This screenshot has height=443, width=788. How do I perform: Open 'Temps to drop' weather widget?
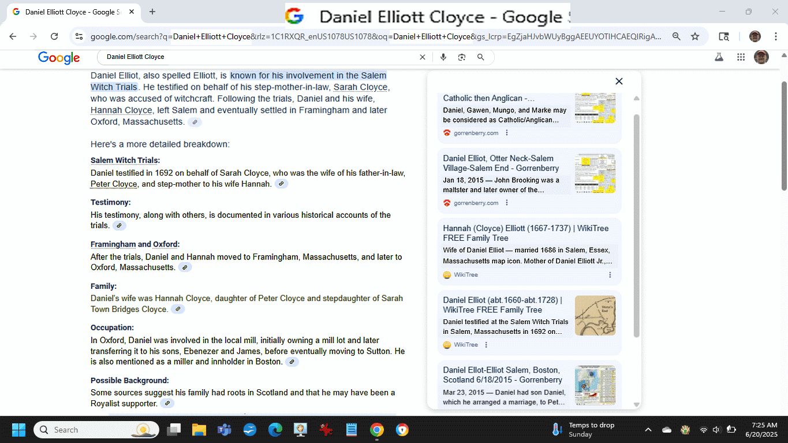pos(583,430)
